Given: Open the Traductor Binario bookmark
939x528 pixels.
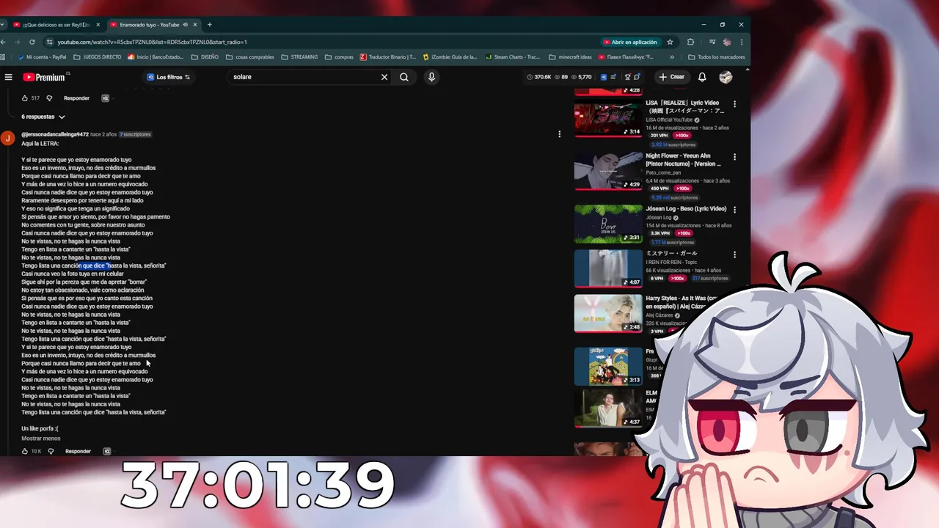Looking at the screenshot, I should point(388,56).
